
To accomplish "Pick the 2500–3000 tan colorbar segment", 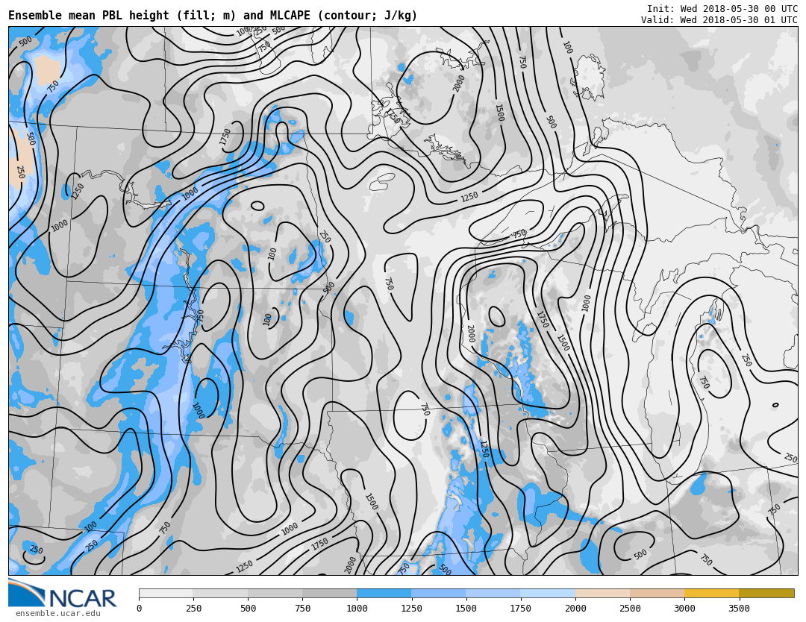I will tap(657, 594).
